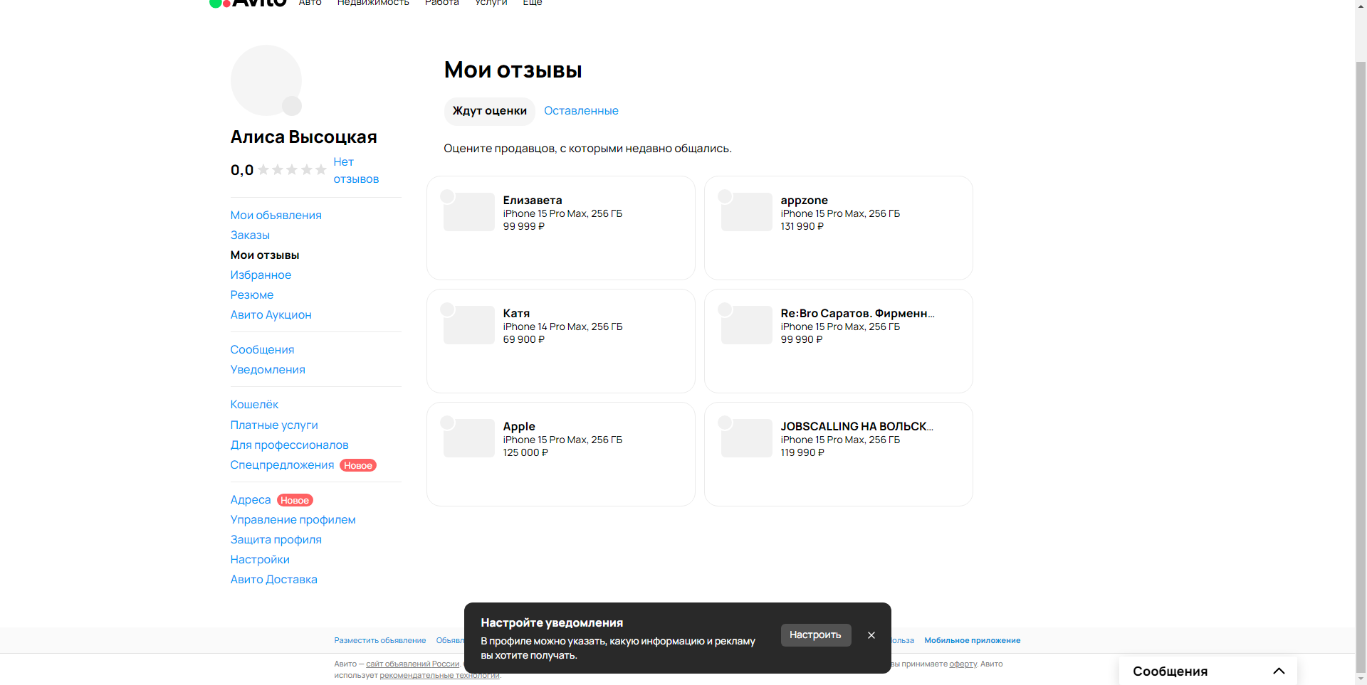Click the 99 990 ₽ price of Re:Bro

[802, 339]
